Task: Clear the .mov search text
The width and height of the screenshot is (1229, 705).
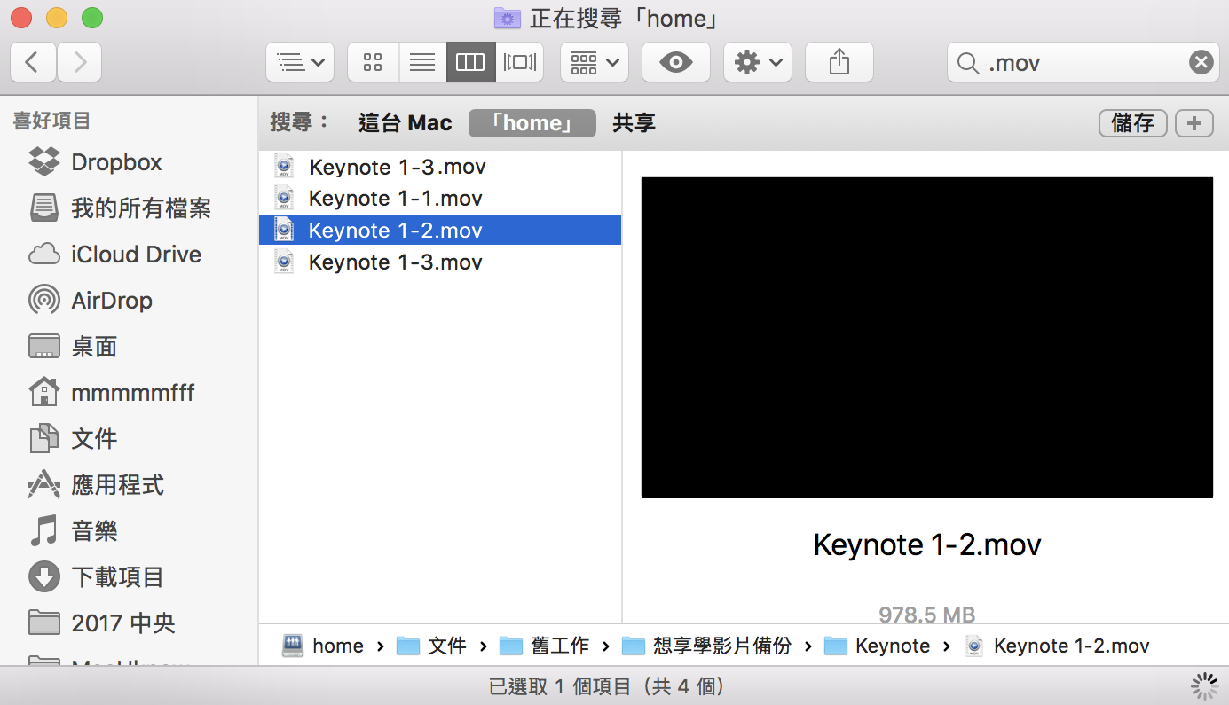Action: (1200, 62)
